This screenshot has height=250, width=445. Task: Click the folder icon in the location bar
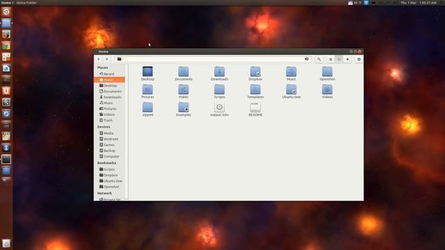(120, 59)
